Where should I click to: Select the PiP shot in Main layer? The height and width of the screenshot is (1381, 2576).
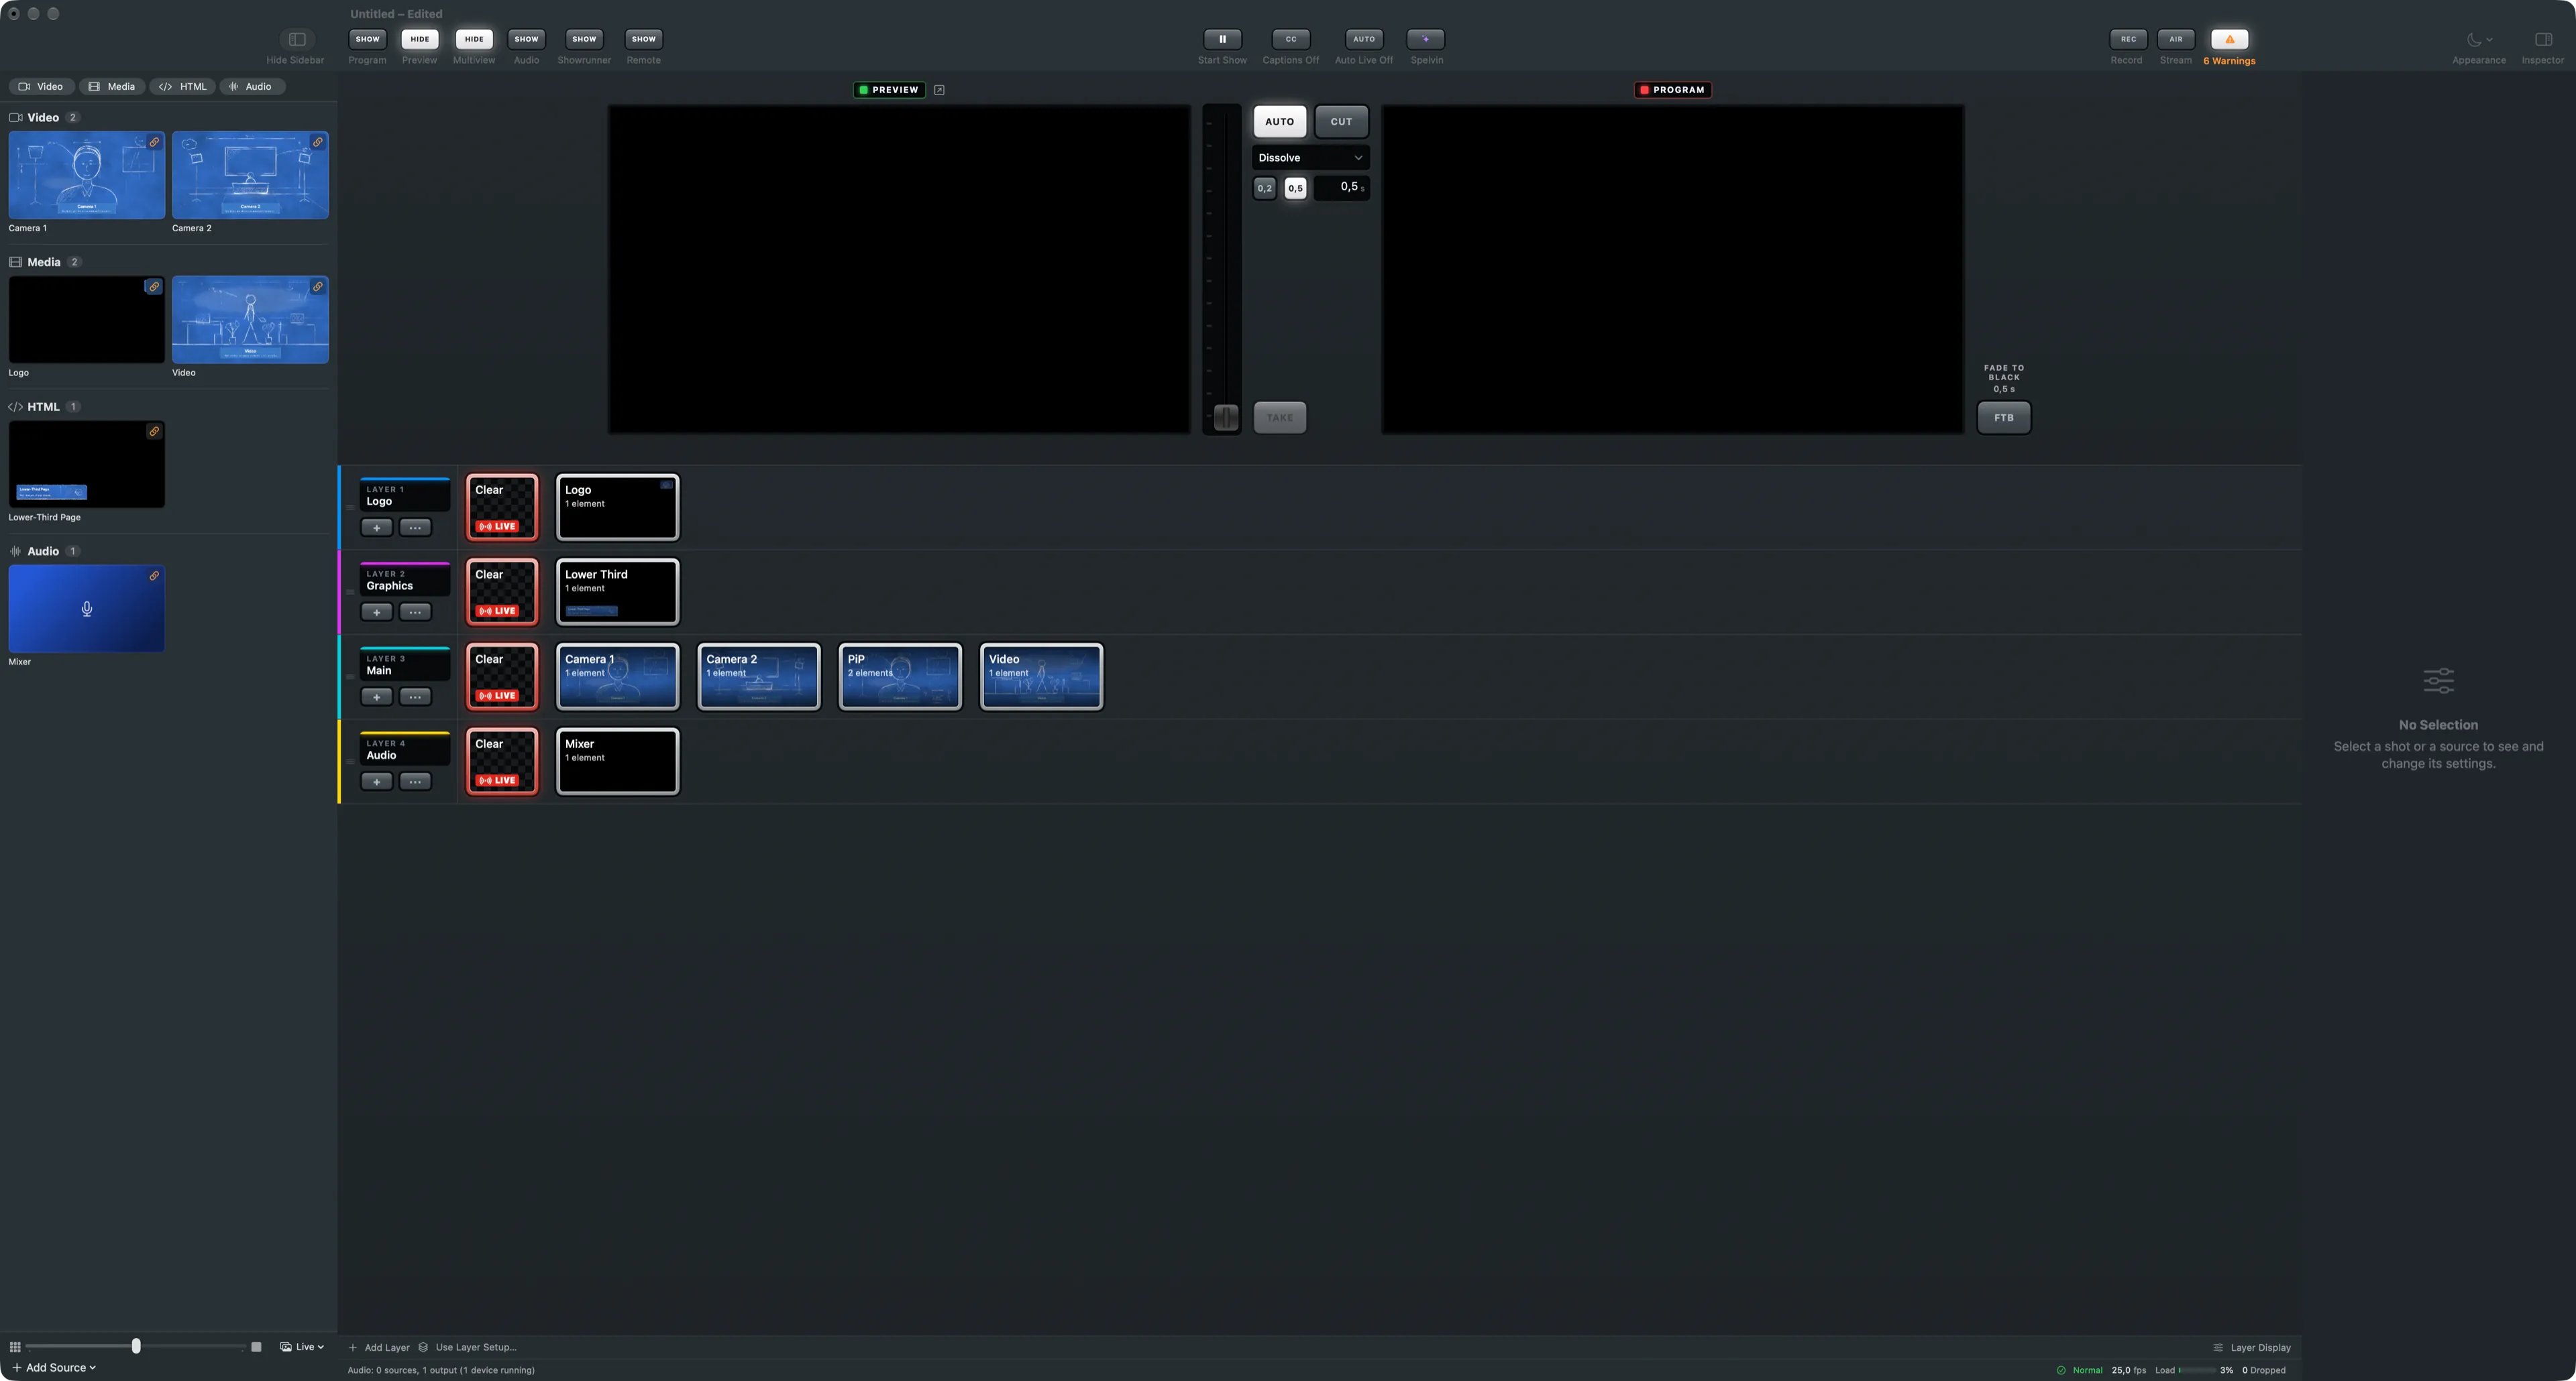[900, 676]
